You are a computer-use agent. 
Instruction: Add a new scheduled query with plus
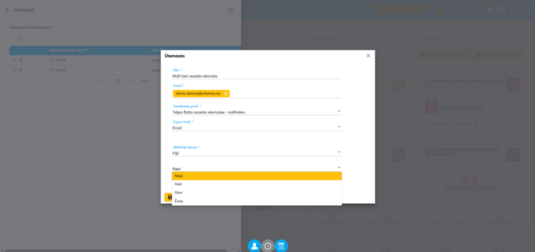(x=19, y=39)
